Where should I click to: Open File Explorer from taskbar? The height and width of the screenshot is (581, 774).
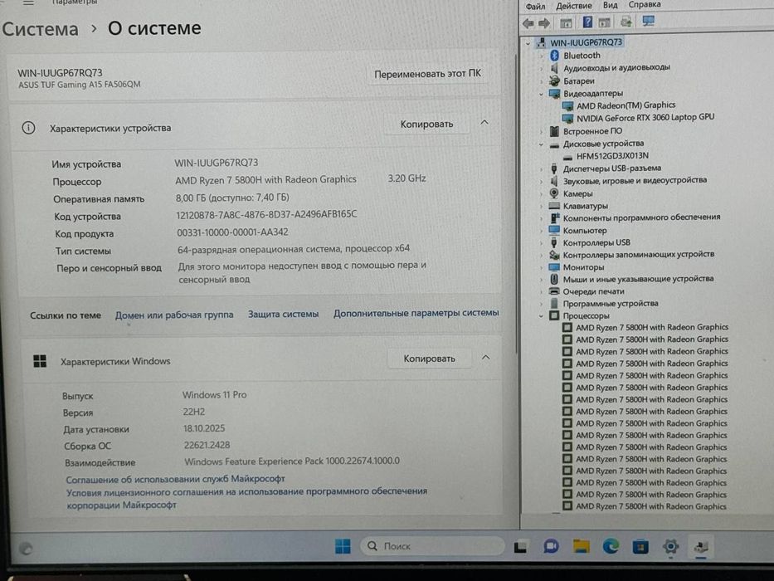[x=581, y=546]
